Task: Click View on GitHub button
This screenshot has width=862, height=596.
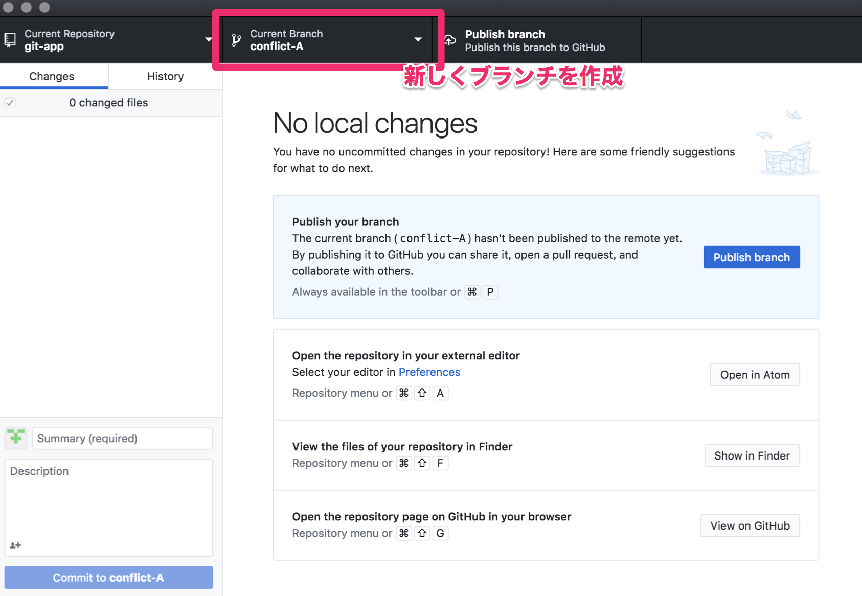Action: tap(750, 525)
